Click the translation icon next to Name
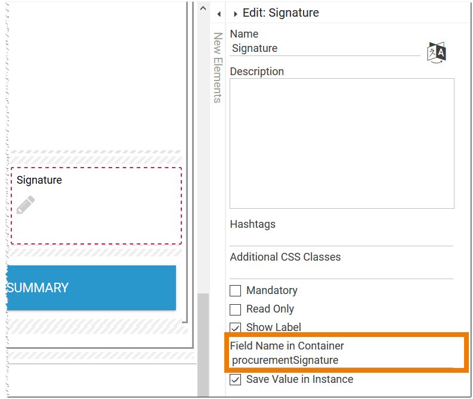Image resolution: width=473 pixels, height=399 pixels. [x=437, y=52]
